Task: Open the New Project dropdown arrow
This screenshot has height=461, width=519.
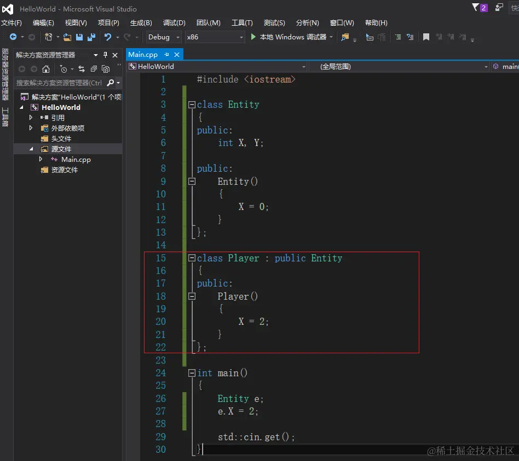Action: [57, 37]
